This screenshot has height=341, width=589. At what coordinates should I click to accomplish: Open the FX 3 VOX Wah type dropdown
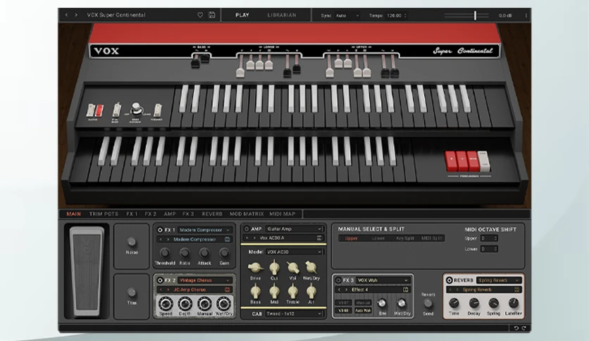click(x=383, y=280)
